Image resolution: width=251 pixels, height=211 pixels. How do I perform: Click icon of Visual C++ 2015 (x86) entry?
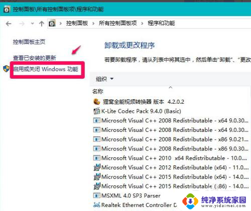97,186
